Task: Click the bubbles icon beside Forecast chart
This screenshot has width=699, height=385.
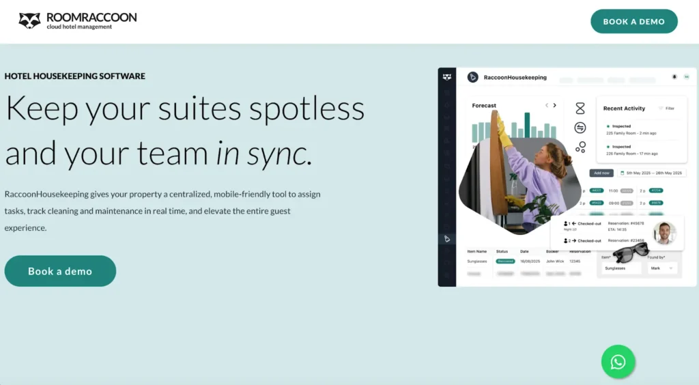Action: tap(580, 147)
